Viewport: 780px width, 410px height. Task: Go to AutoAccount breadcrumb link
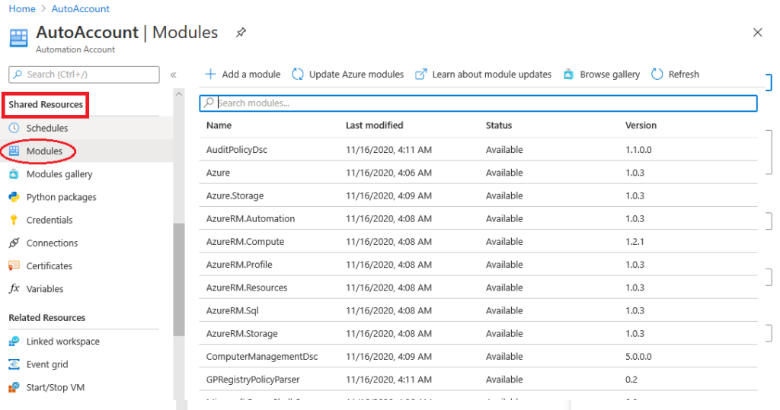[81, 8]
